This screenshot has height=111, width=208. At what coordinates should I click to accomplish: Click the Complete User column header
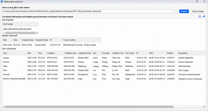pos(118,53)
